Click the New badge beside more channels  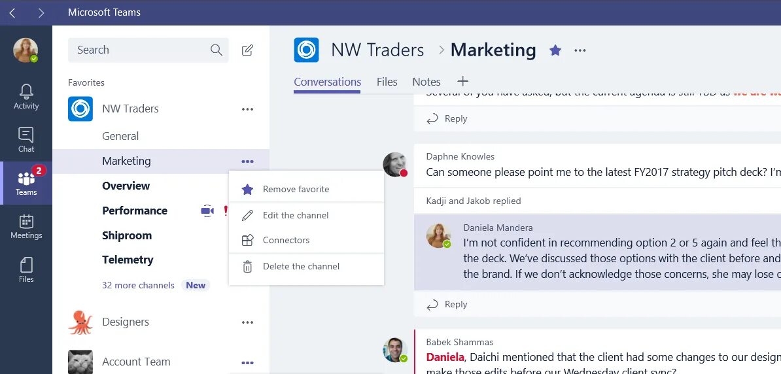coord(196,285)
